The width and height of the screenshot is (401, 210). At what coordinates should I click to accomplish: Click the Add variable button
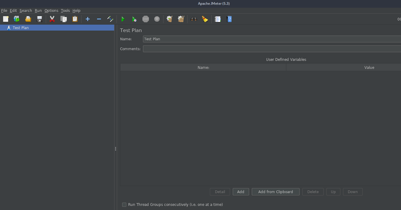241,192
